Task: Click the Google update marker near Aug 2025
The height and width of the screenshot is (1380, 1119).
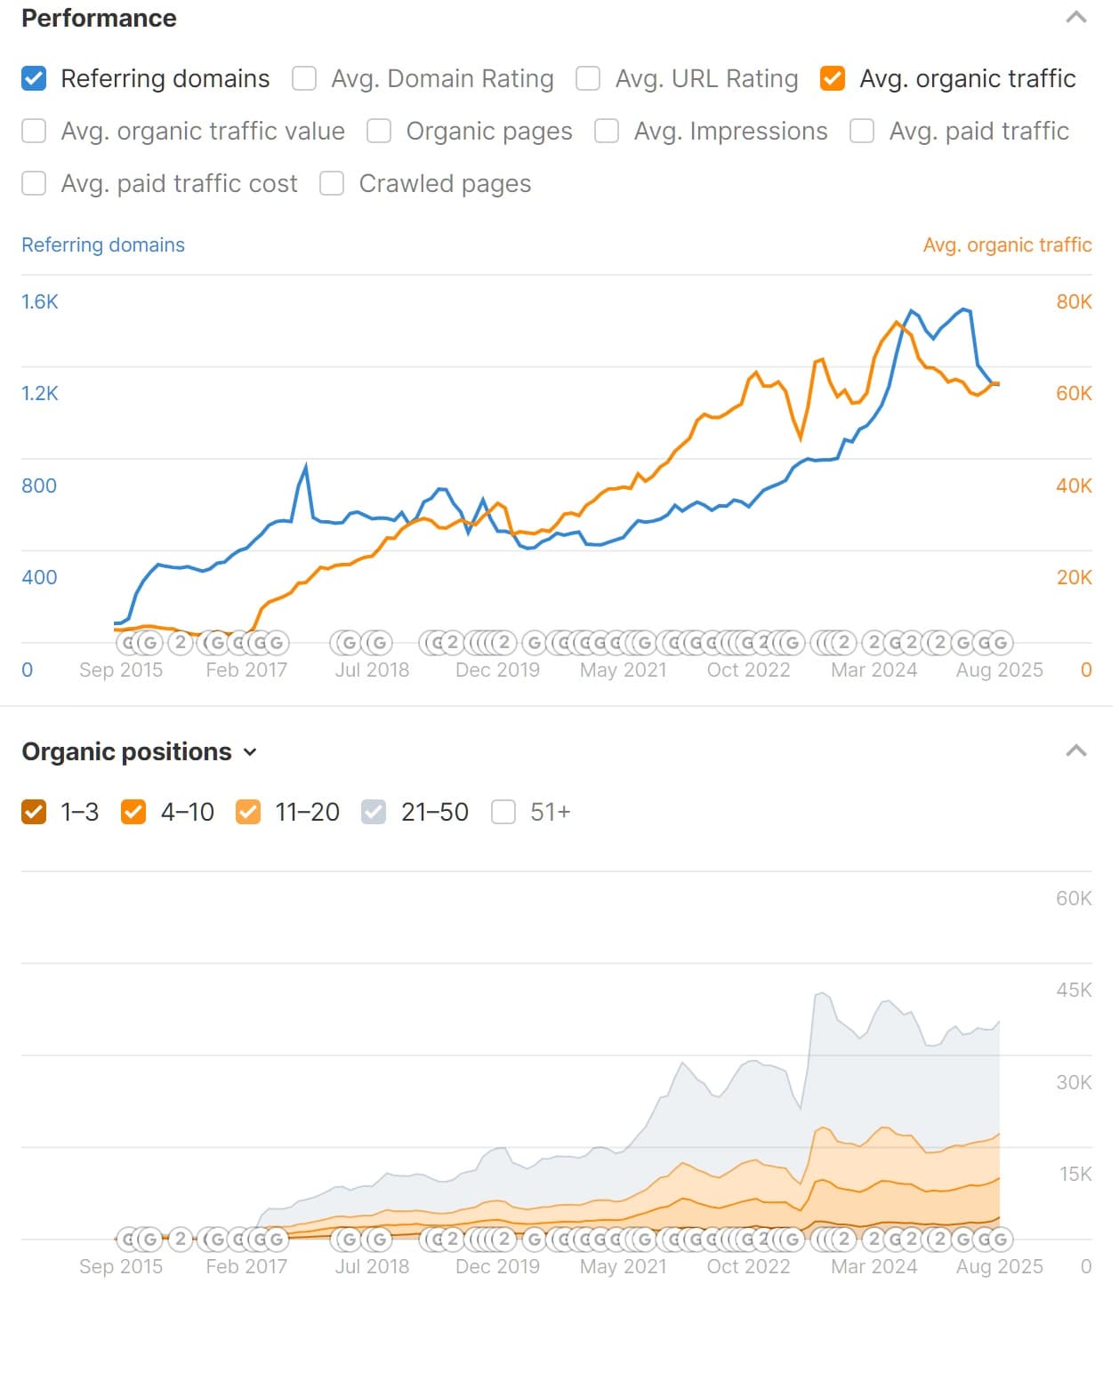Action: coord(1000,642)
